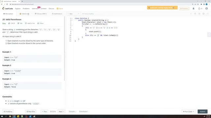The image size is (211, 118).
Task: Open Windows taskbar search icon
Action: click(6, 116)
